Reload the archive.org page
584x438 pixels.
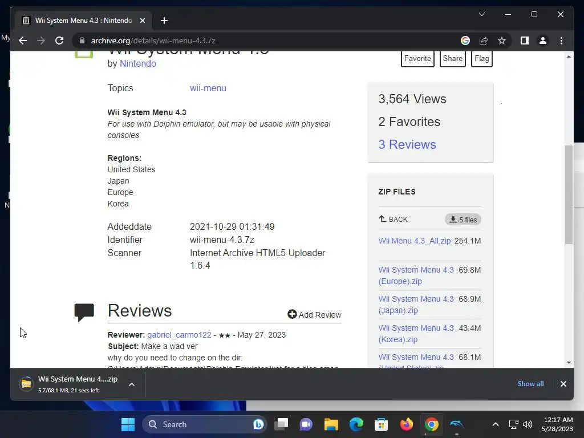point(59,40)
